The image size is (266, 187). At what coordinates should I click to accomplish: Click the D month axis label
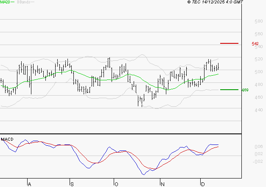203,184
